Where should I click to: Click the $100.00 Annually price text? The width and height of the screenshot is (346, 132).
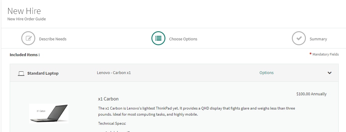coord(311,94)
